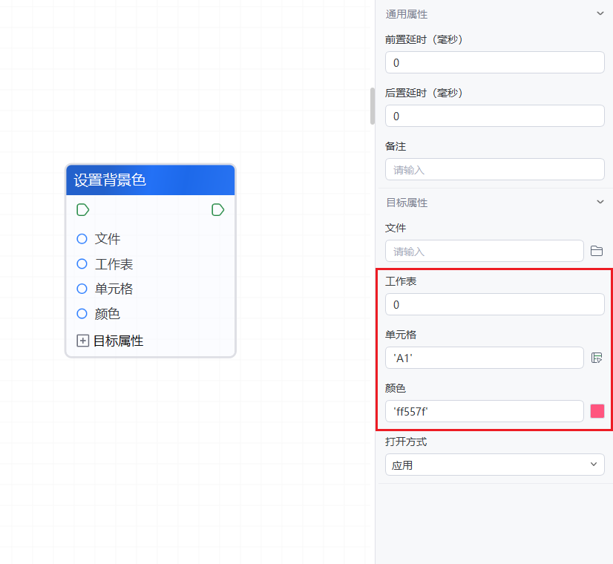Image resolution: width=613 pixels, height=564 pixels.
Task: Select the 文件 port circle on node
Action: 82,239
